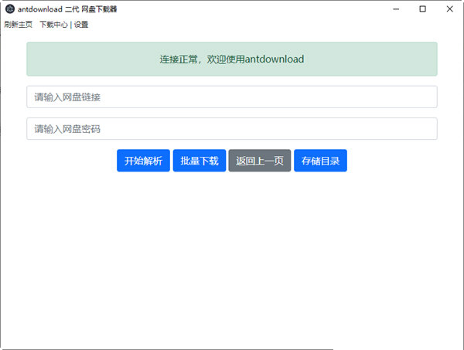Click the gray 返回上一页 button

tap(260, 161)
